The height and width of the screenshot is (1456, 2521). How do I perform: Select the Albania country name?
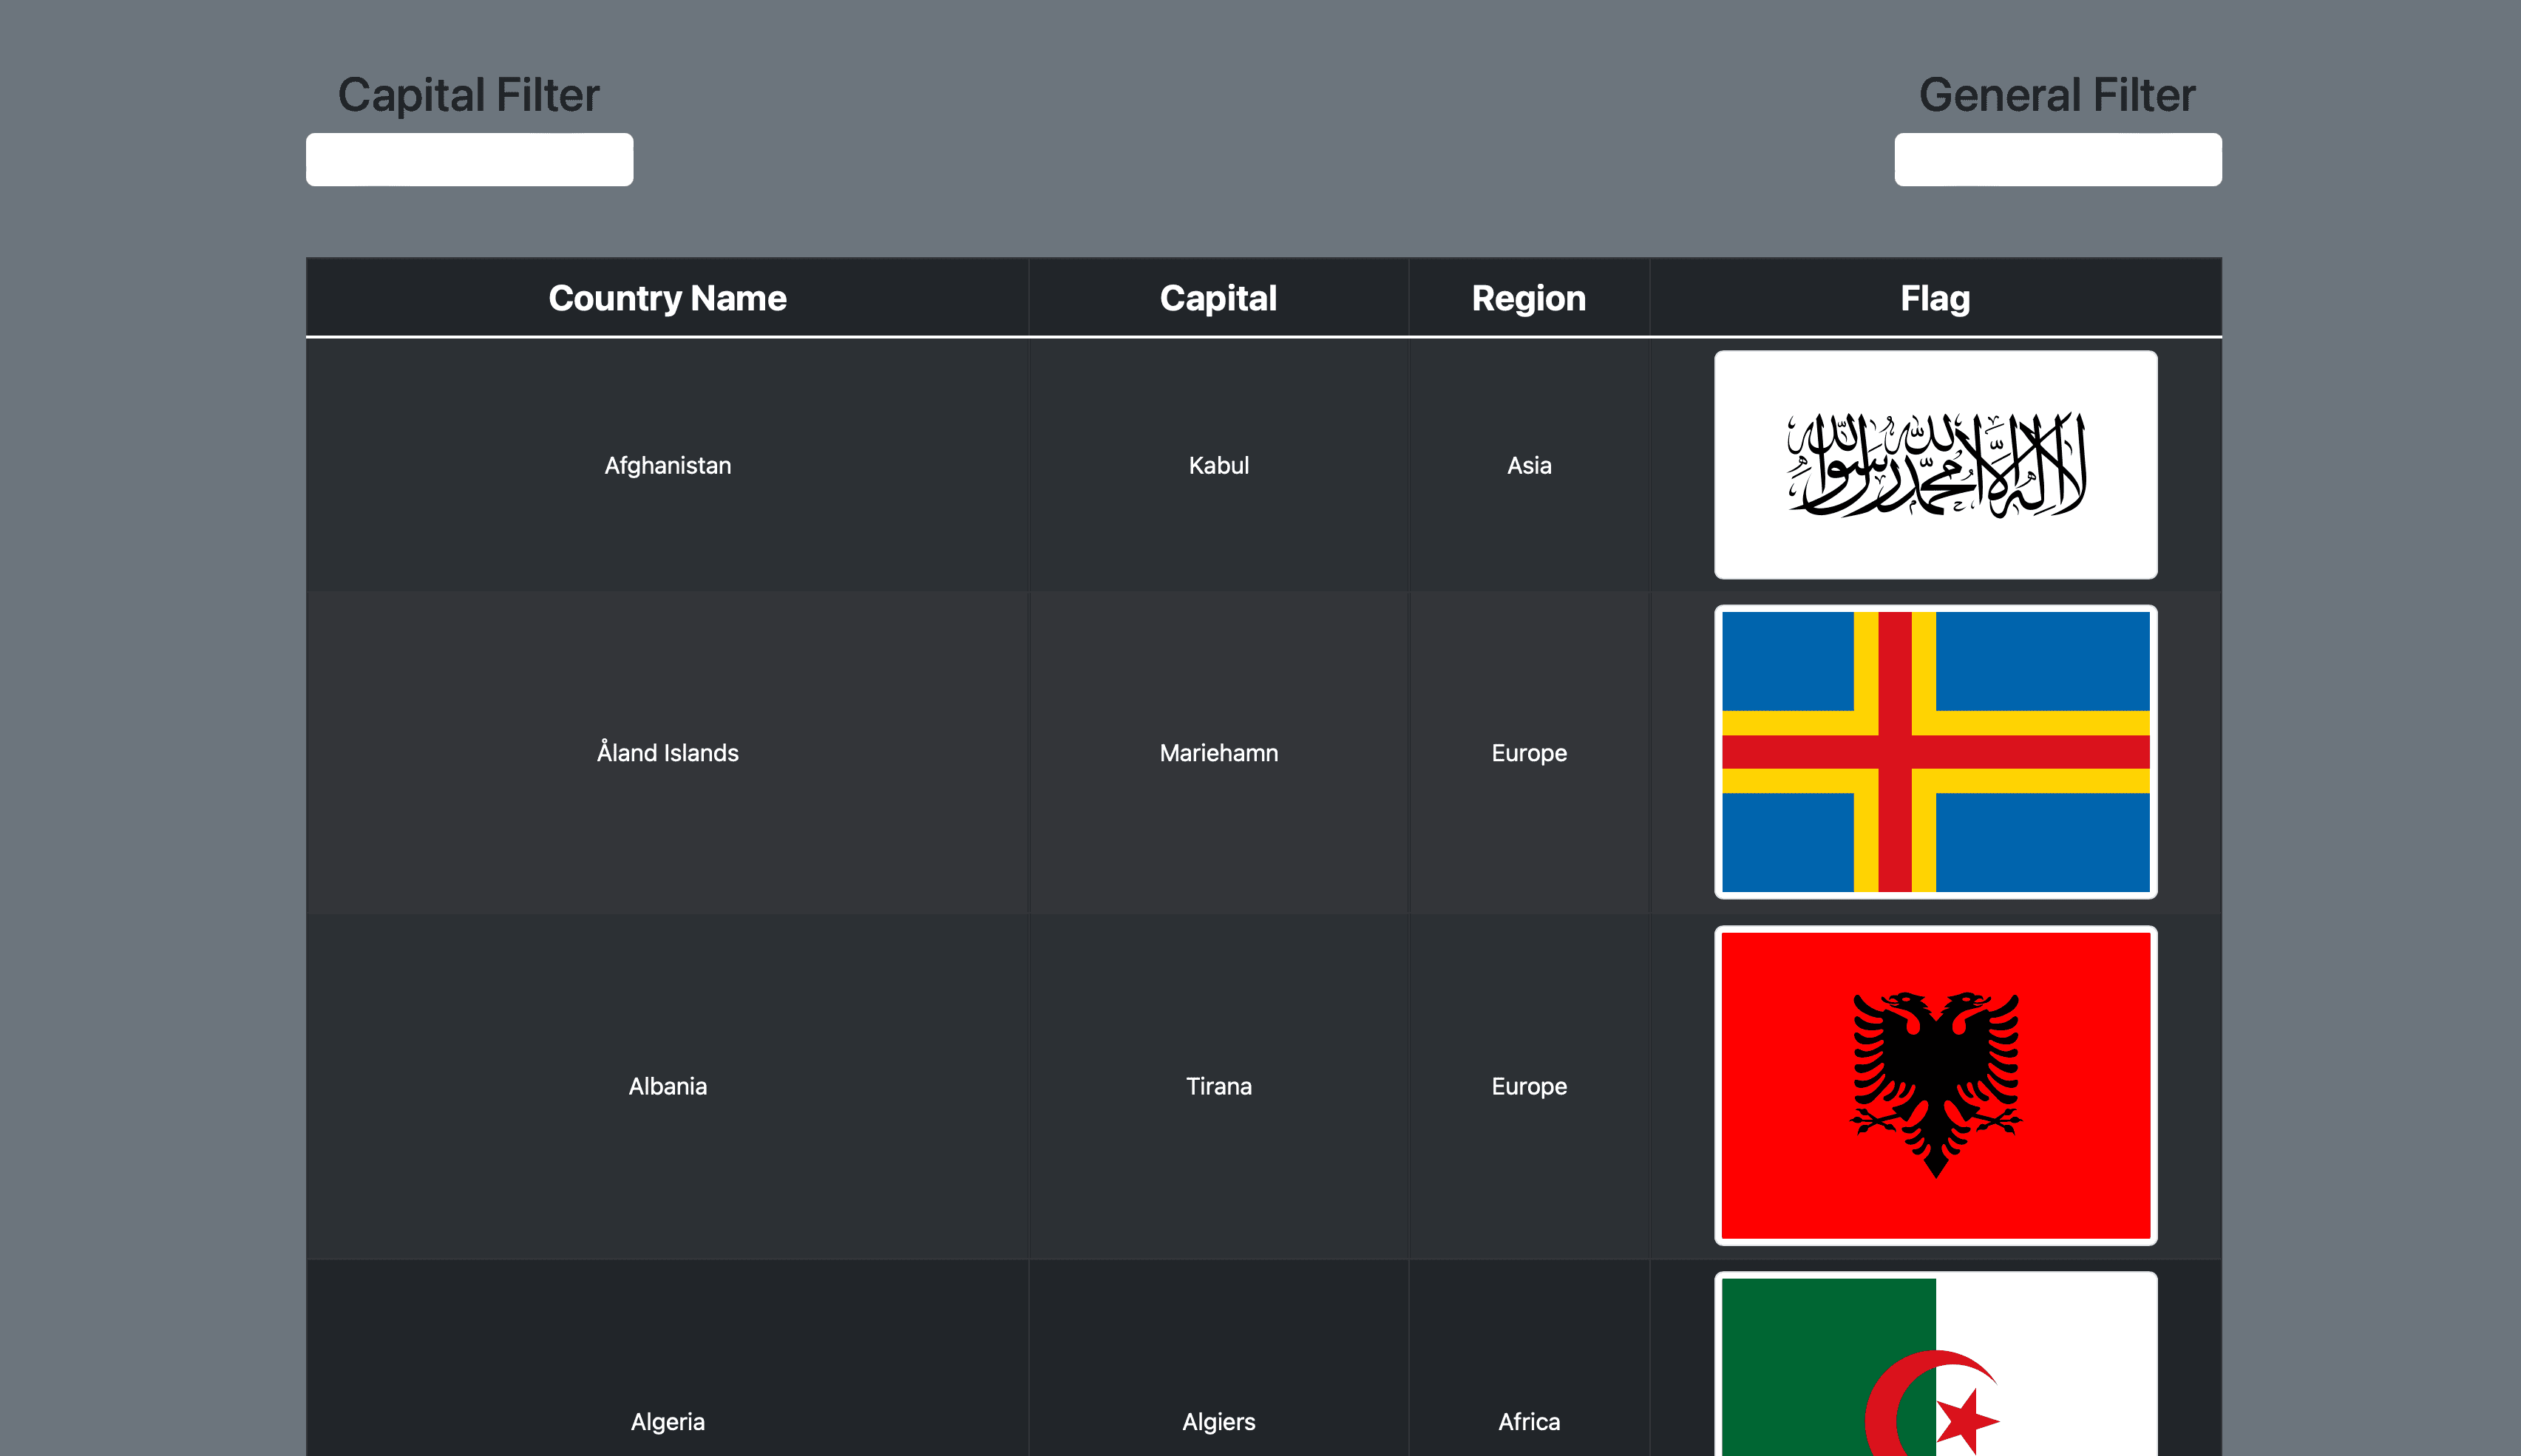pos(667,1086)
